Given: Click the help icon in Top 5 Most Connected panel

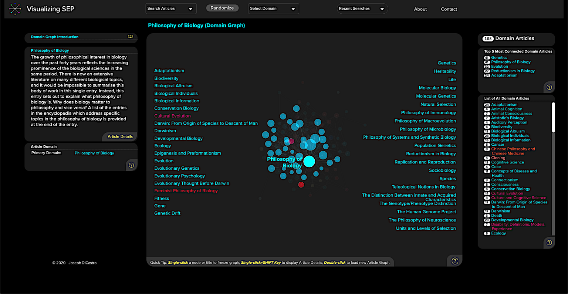Looking at the screenshot, I should 549,87.
